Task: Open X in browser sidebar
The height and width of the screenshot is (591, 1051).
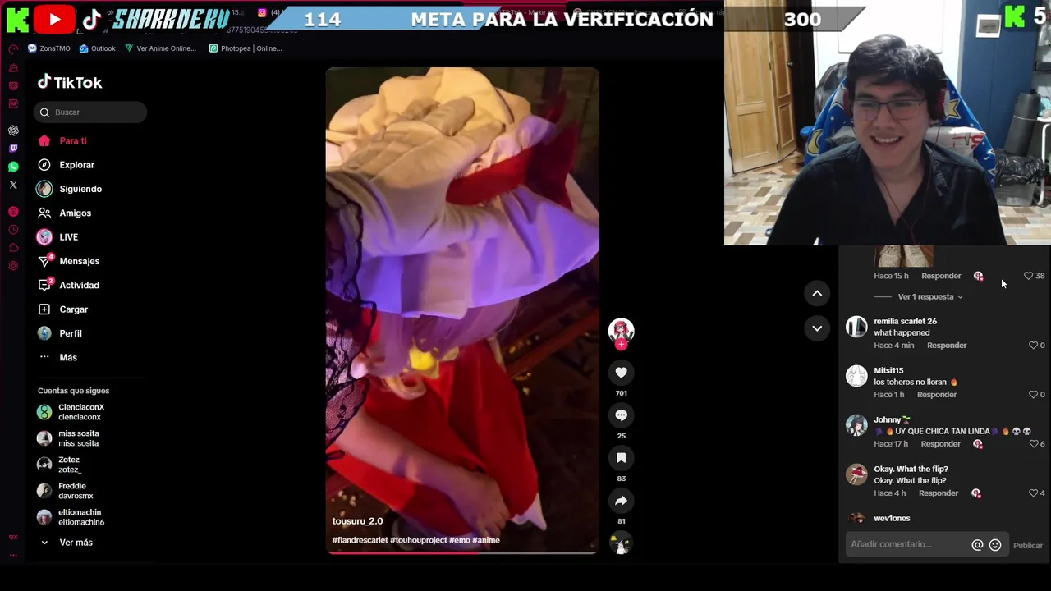Action: tap(13, 185)
